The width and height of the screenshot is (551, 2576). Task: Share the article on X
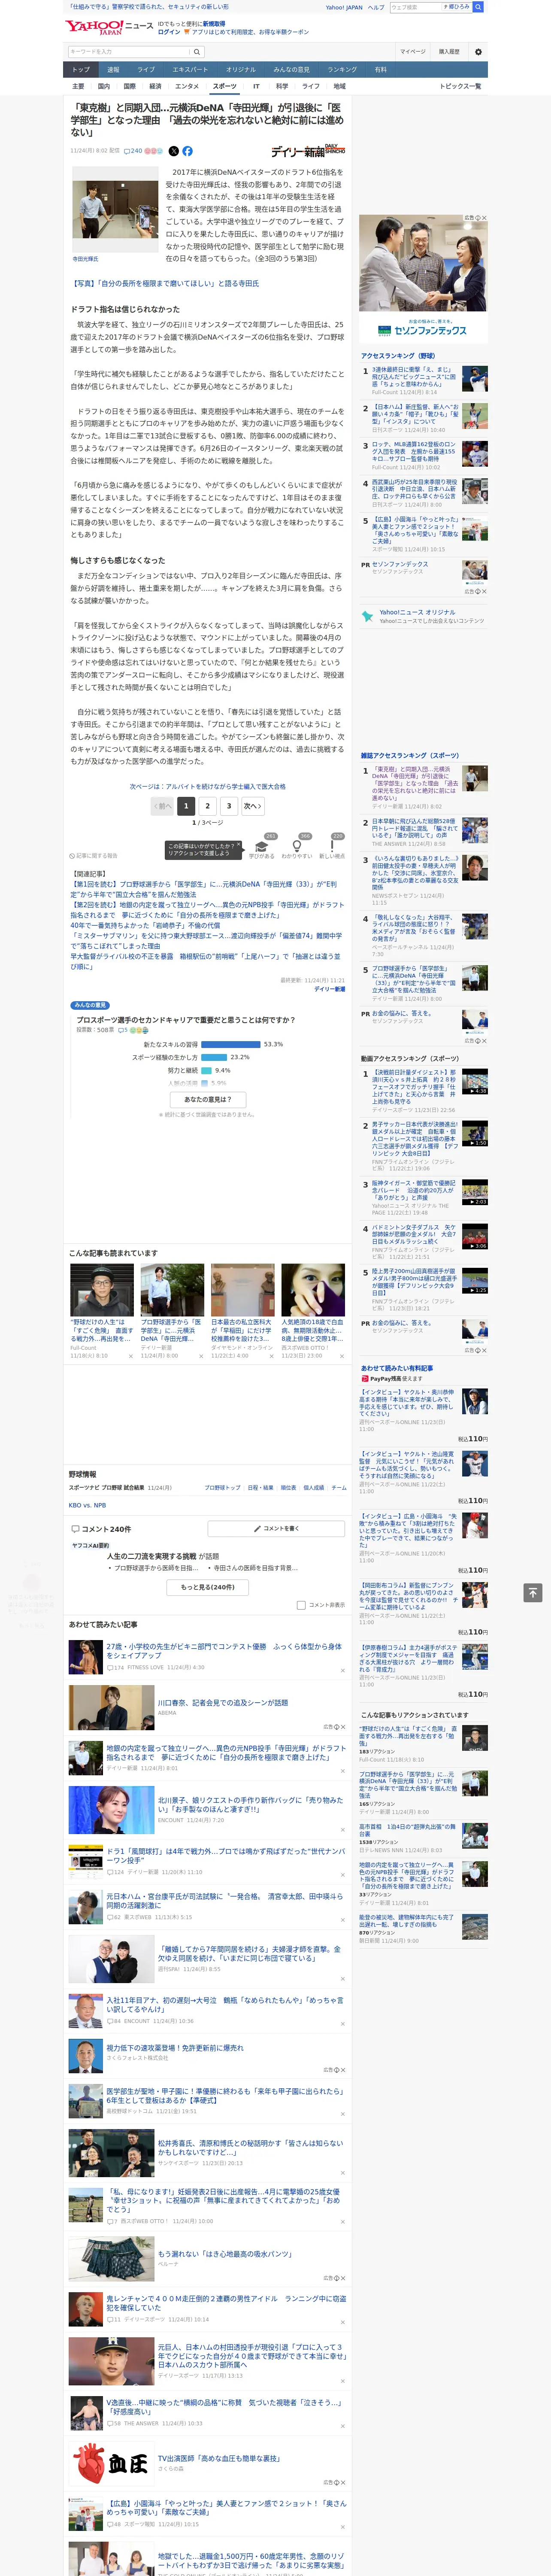point(173,151)
